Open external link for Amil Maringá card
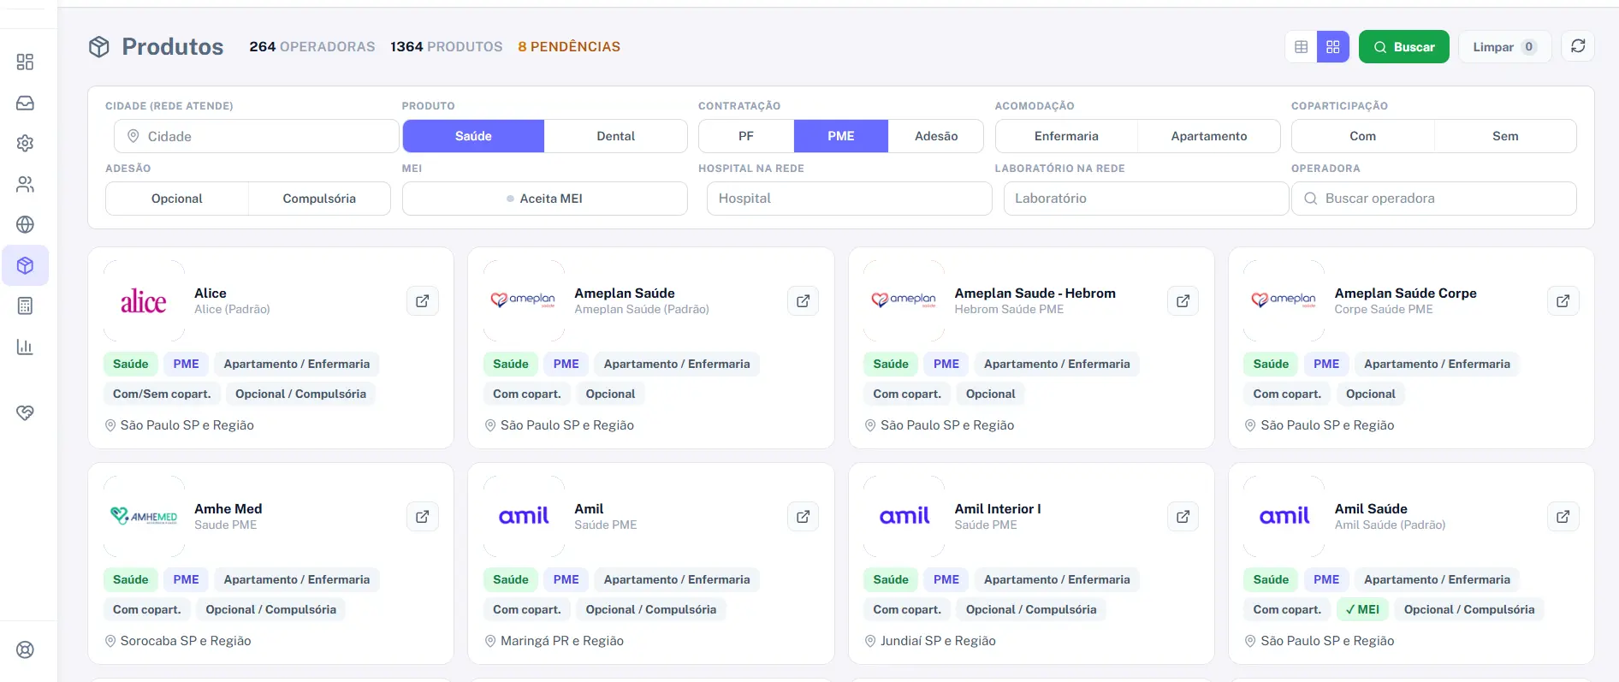Screen dimensions: 1619x682 [x=803, y=517]
